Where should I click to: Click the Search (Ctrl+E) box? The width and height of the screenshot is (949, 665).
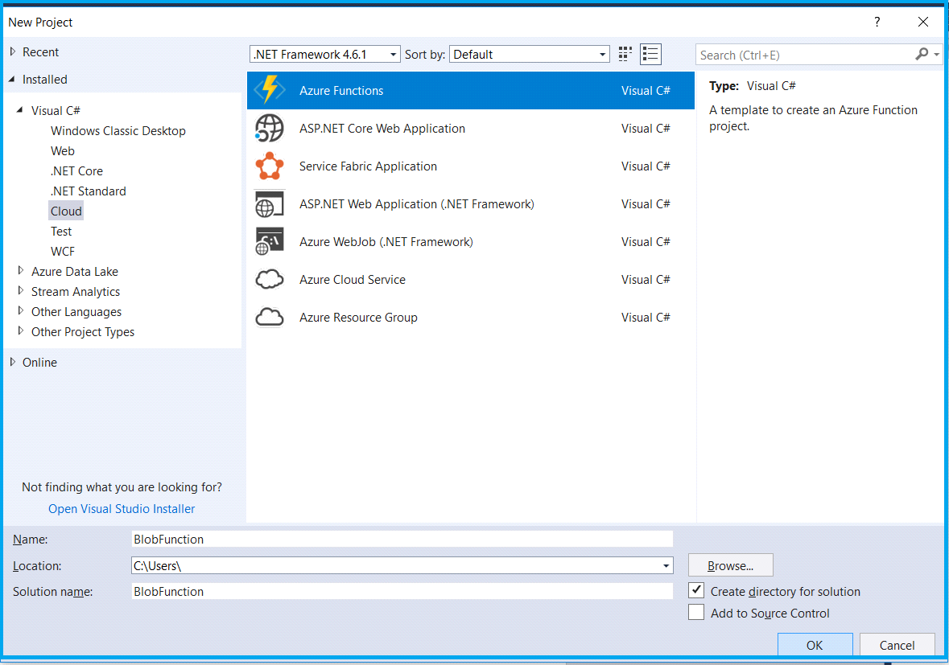[805, 55]
